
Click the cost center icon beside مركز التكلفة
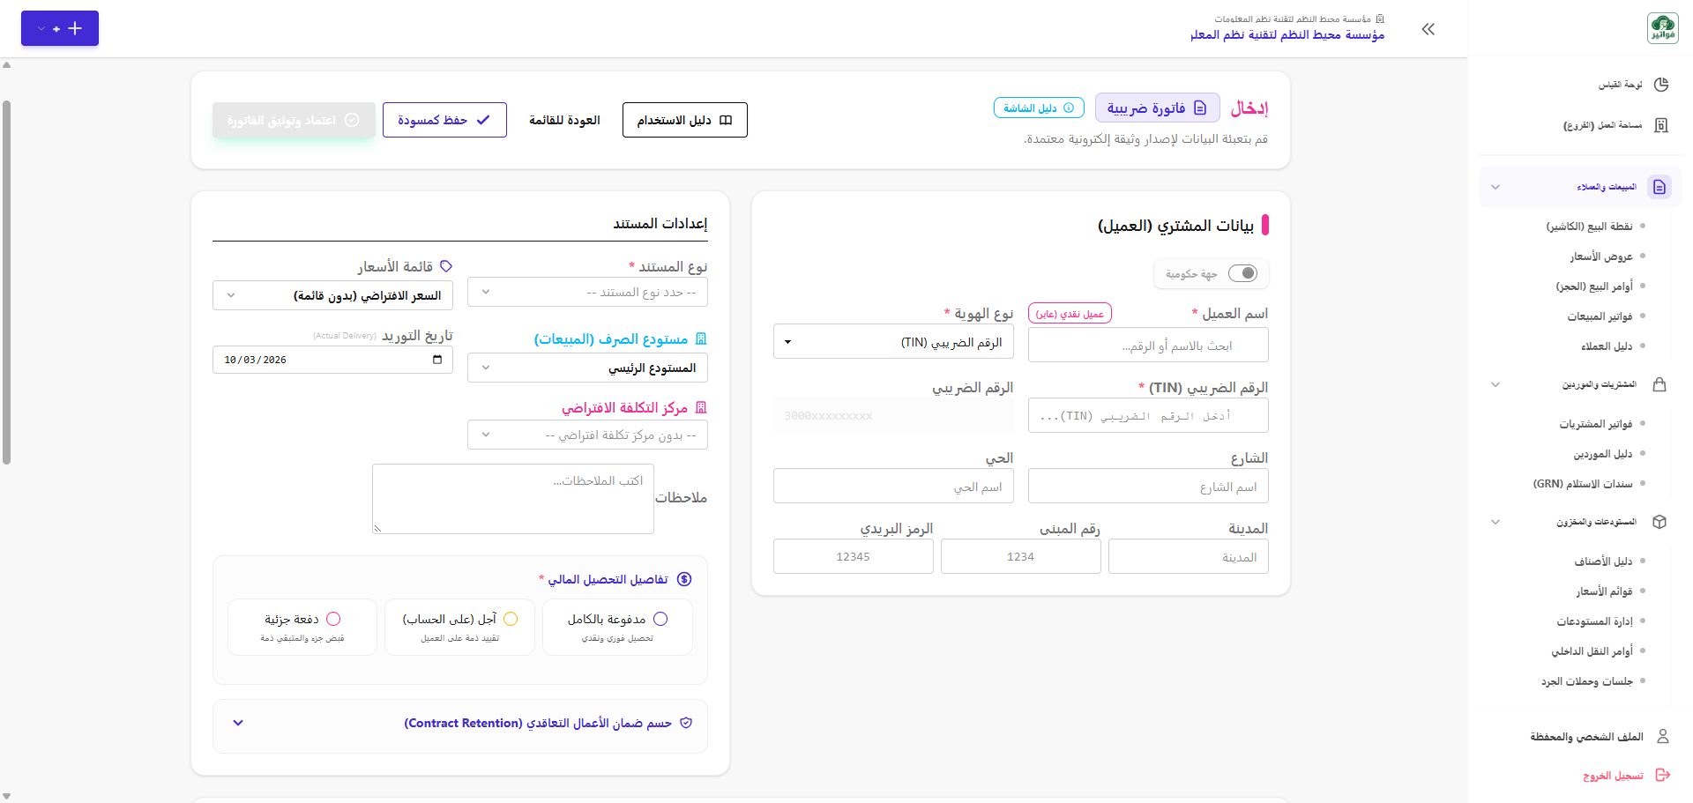[701, 408]
